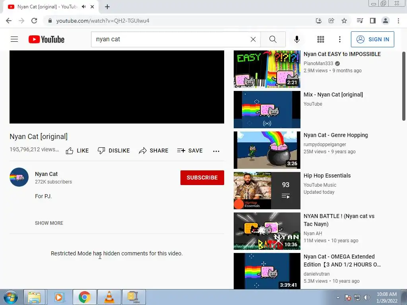Viewport: 407px width, 305px height.
Task: Close the Nyan Cat browser tab
Action: [x=92, y=7]
